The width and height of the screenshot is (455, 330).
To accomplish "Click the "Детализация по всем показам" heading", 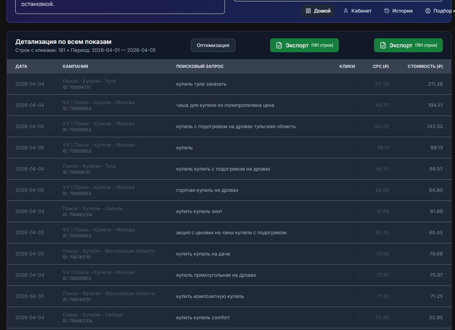I will point(63,42).
